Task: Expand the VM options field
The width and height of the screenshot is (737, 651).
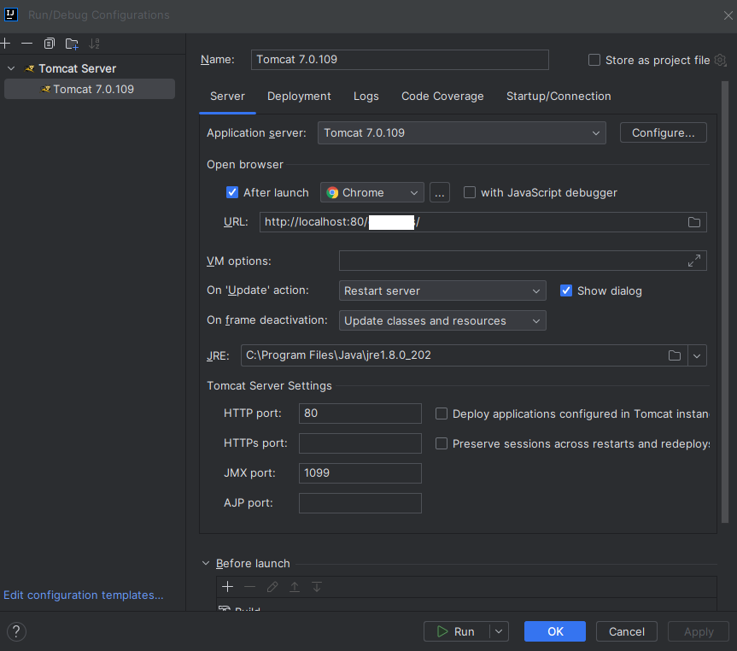Action: click(693, 261)
